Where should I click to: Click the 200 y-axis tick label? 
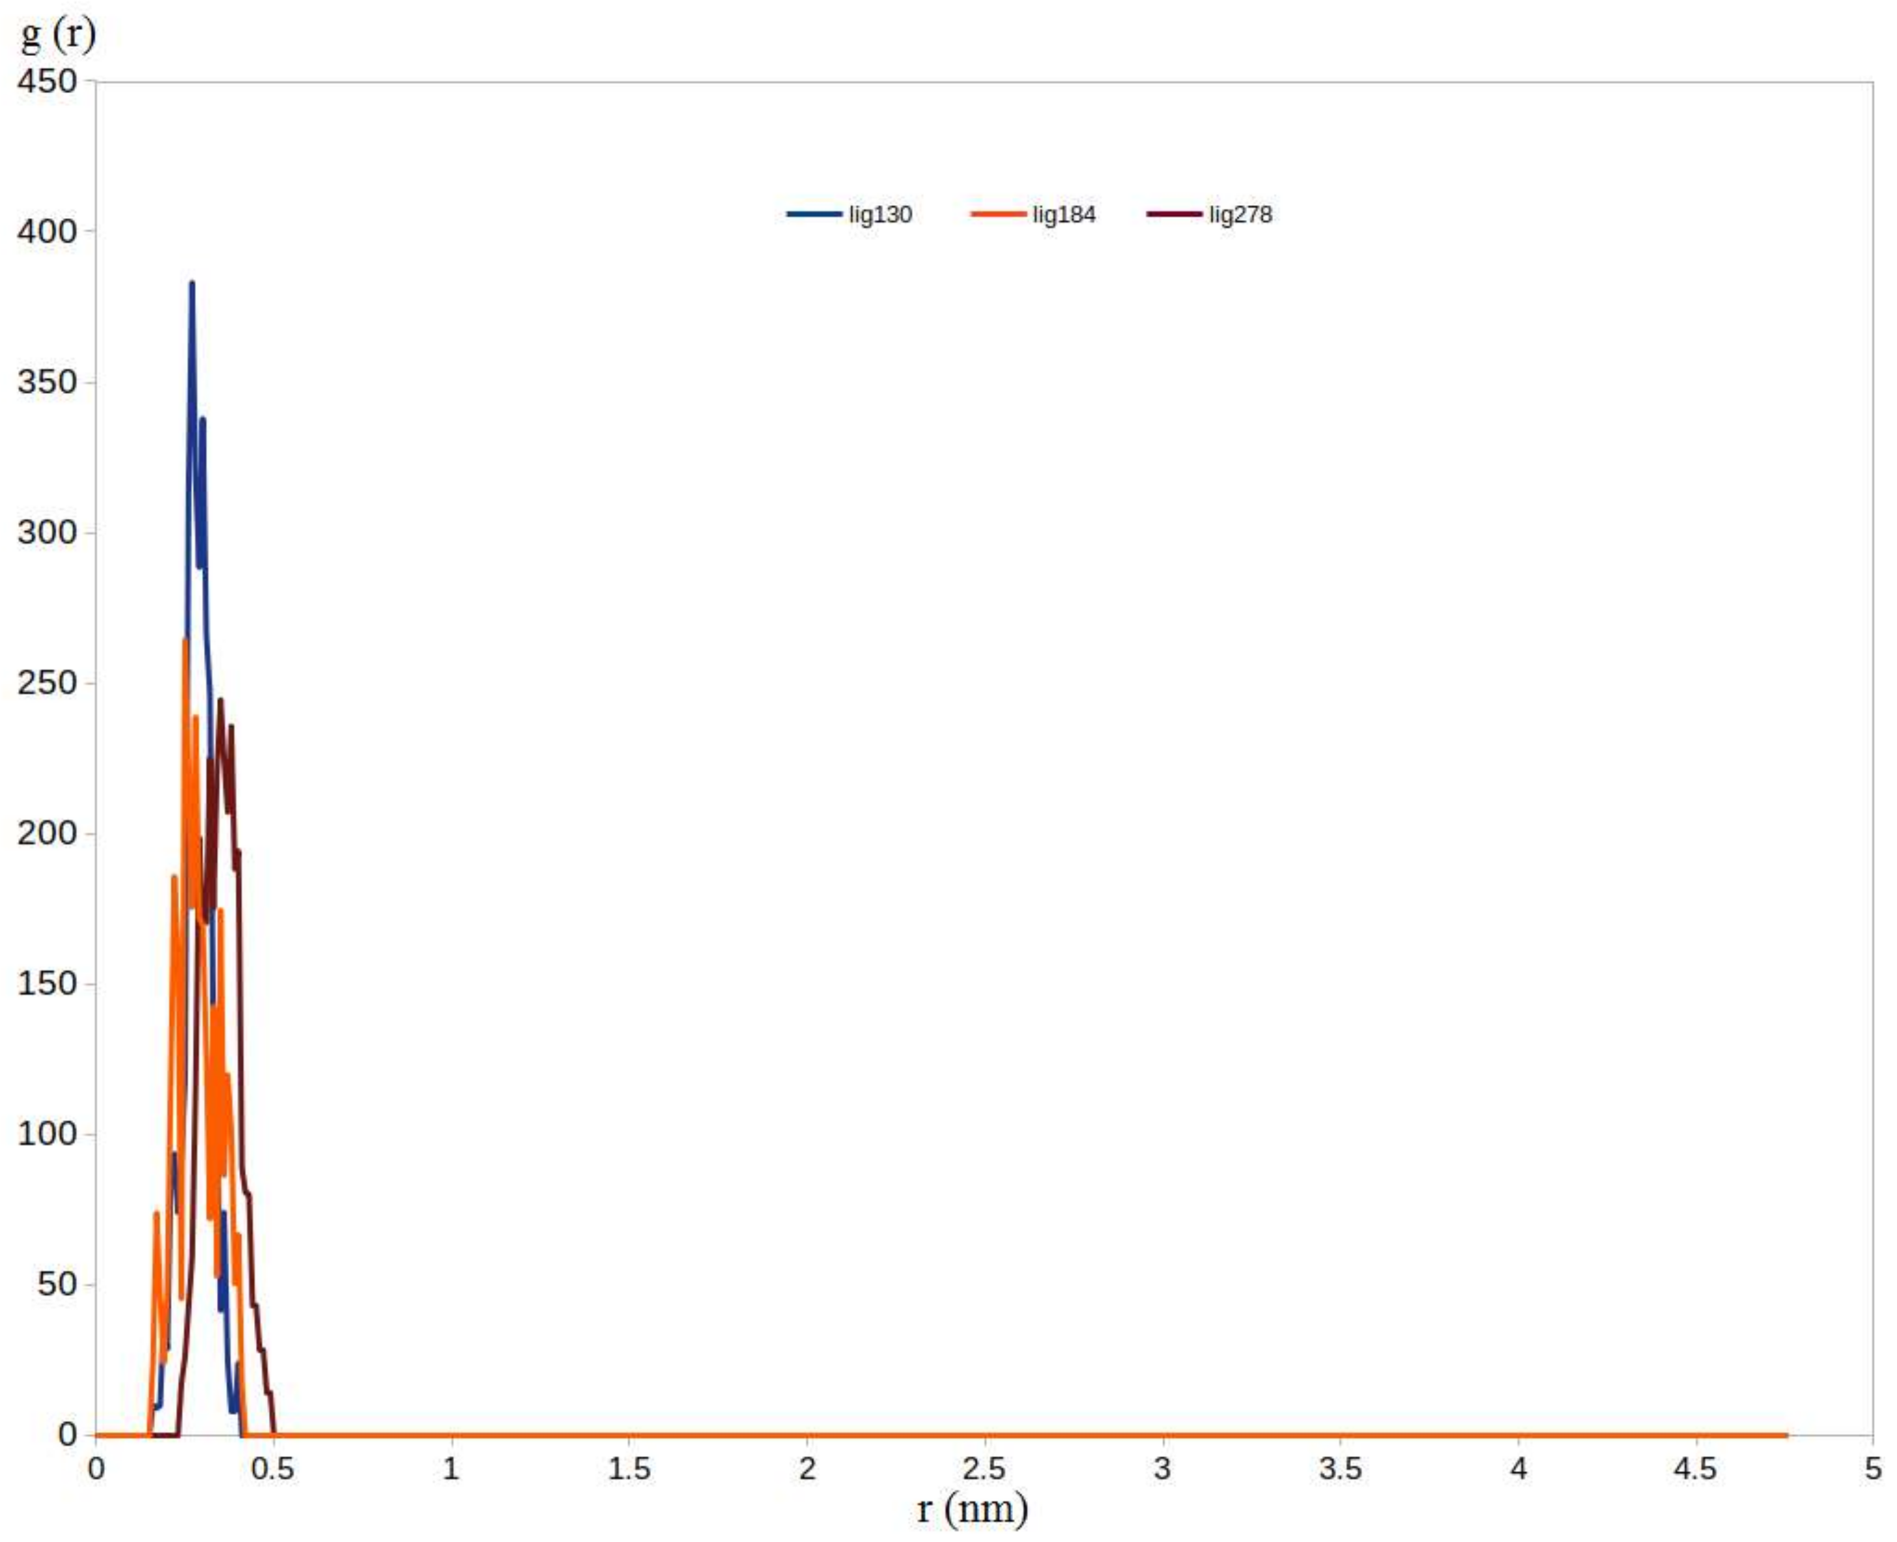coord(47,833)
